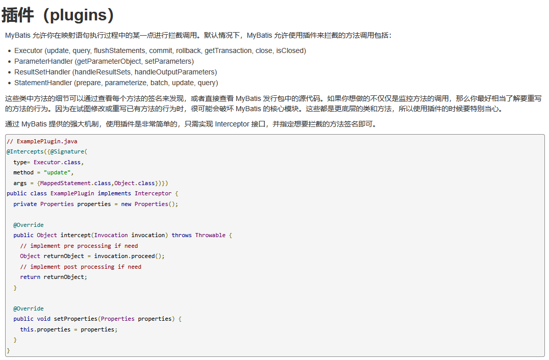Click the 插件（plugins）heading

point(58,15)
